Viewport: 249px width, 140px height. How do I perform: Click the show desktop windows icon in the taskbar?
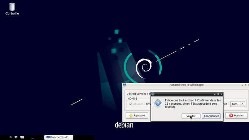22,137
